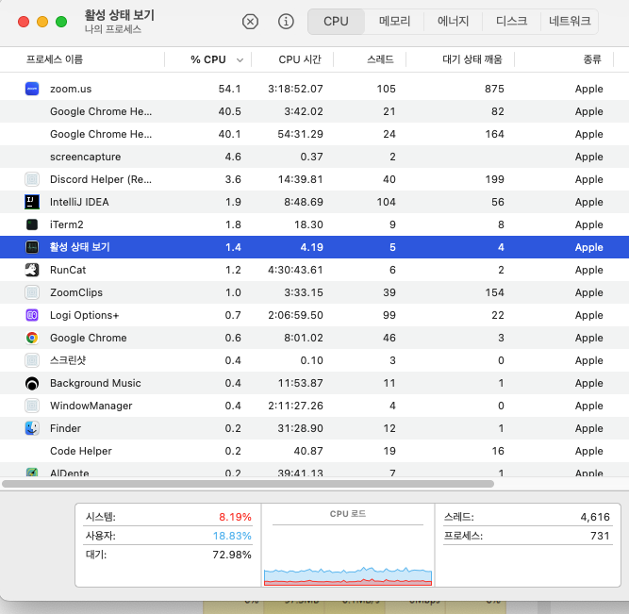The height and width of the screenshot is (614, 629).
Task: Select the Finder process name
Action: (65, 428)
